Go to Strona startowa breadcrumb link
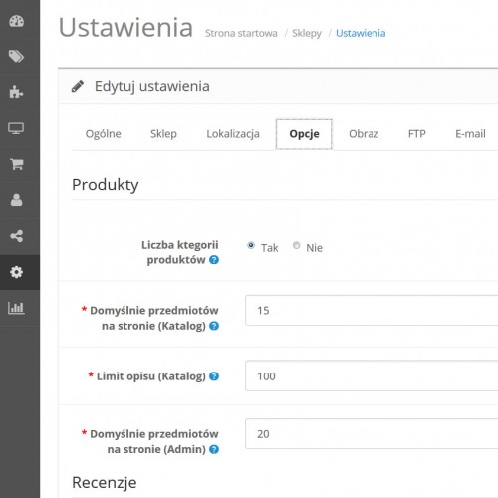 pos(241,33)
